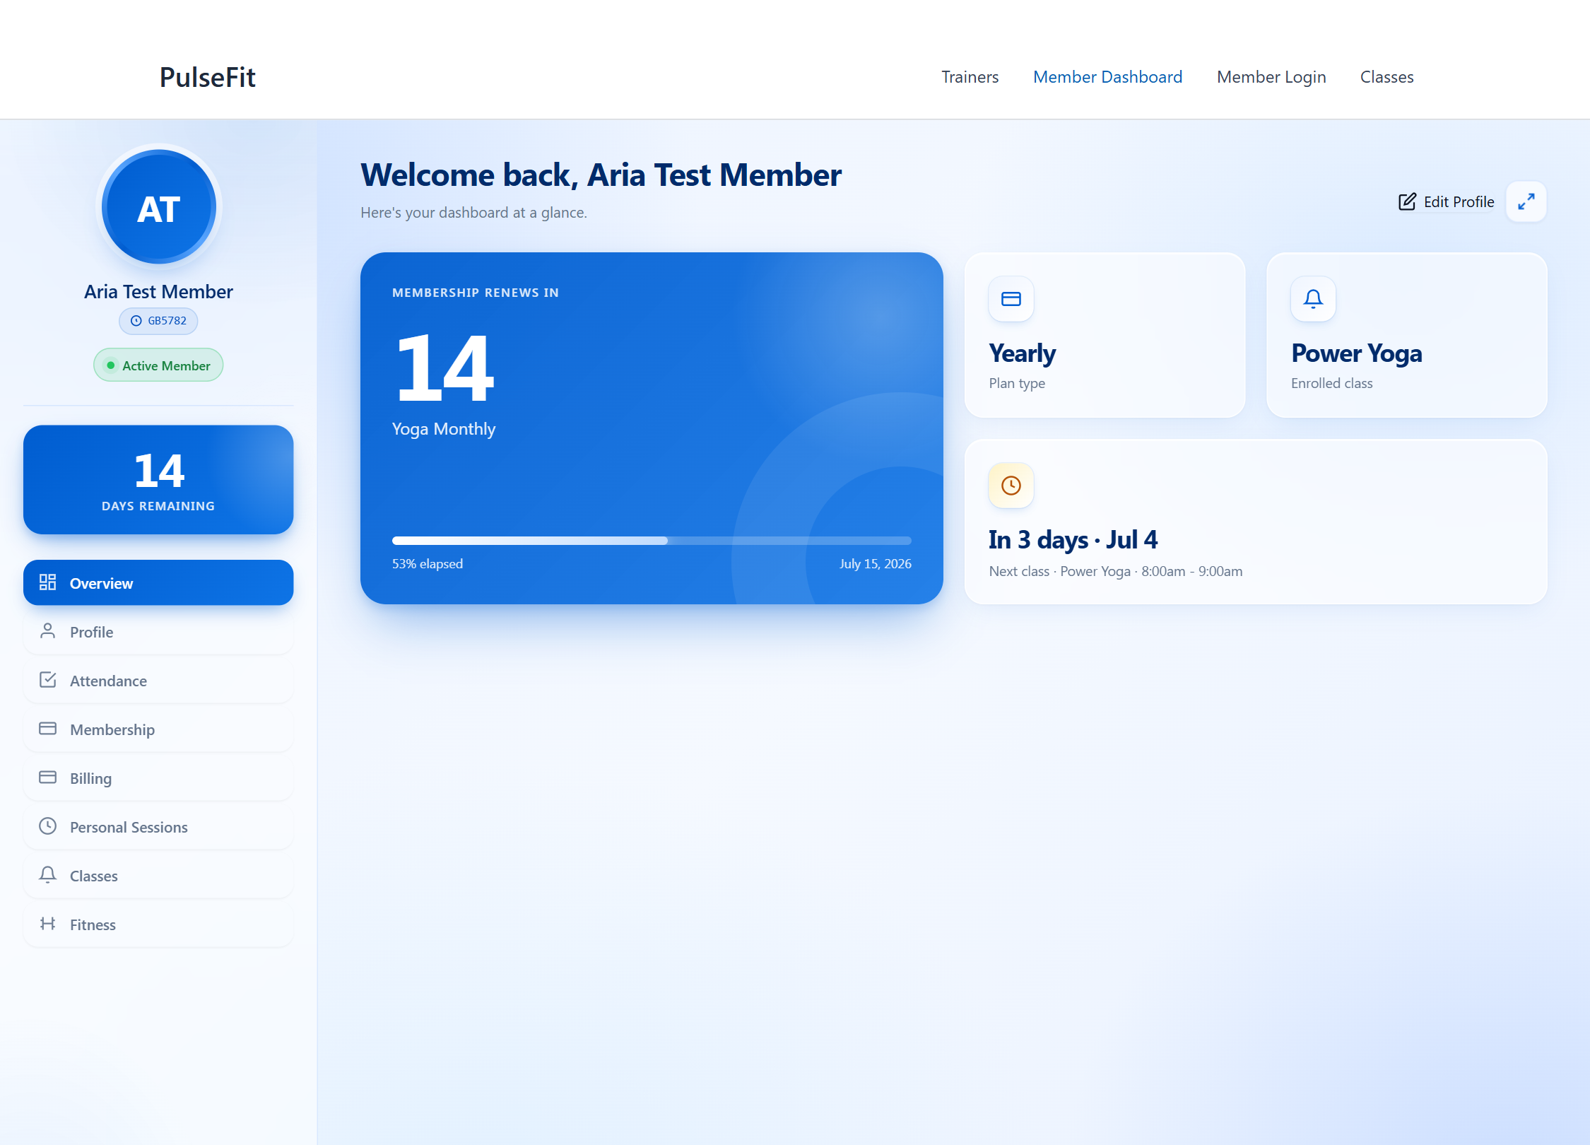This screenshot has height=1145, width=1590.
Task: Click the Edit Profile button
Action: [1446, 202]
